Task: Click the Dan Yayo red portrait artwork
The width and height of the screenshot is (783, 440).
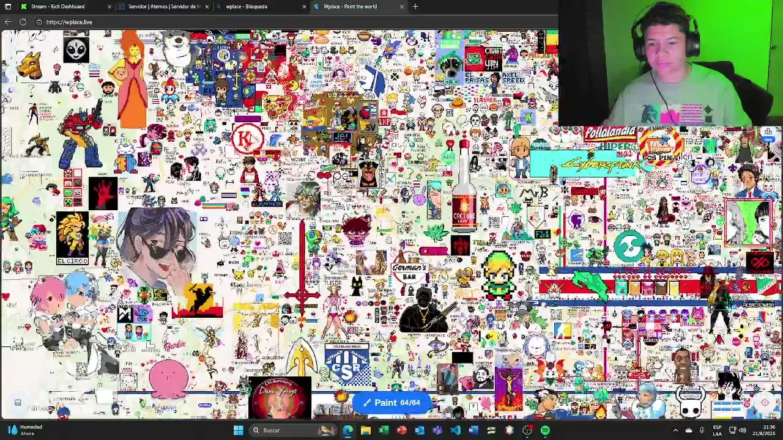Action: 280,397
